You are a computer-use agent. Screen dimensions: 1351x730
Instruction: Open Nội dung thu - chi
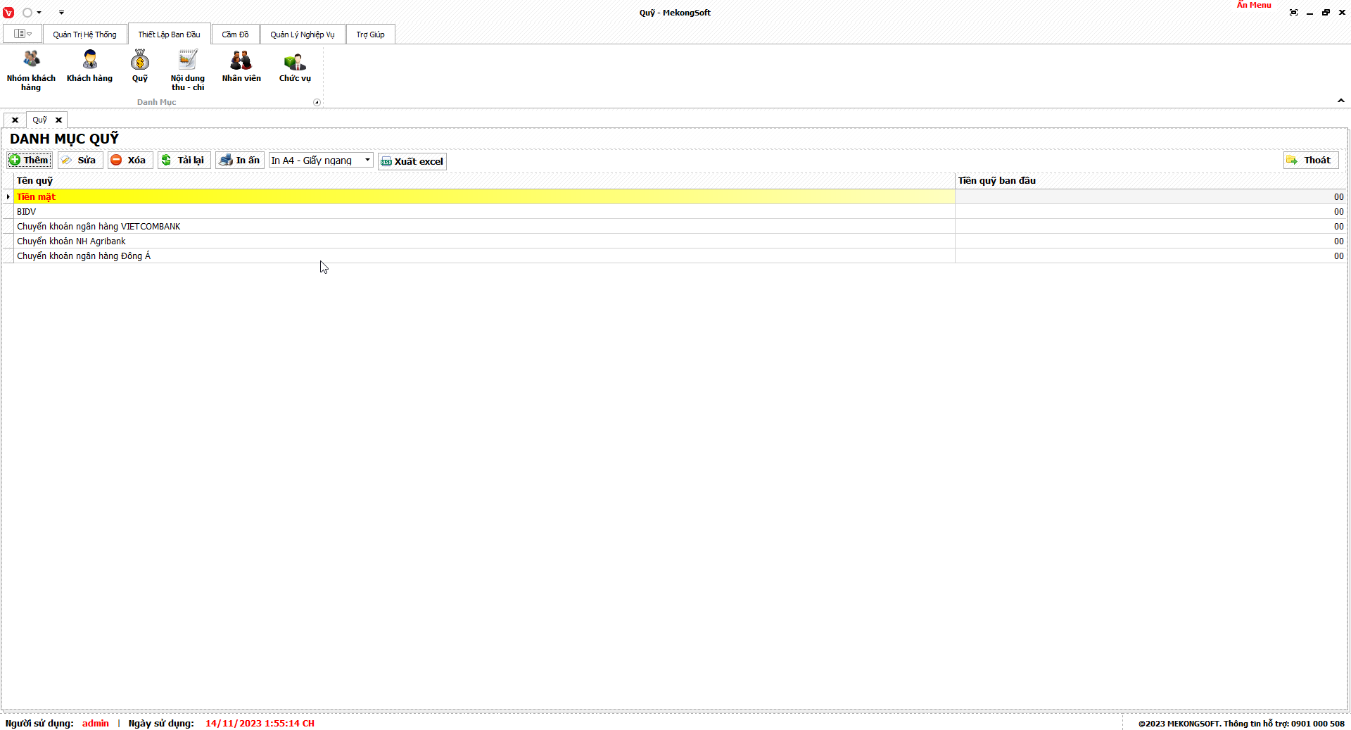[187, 70]
